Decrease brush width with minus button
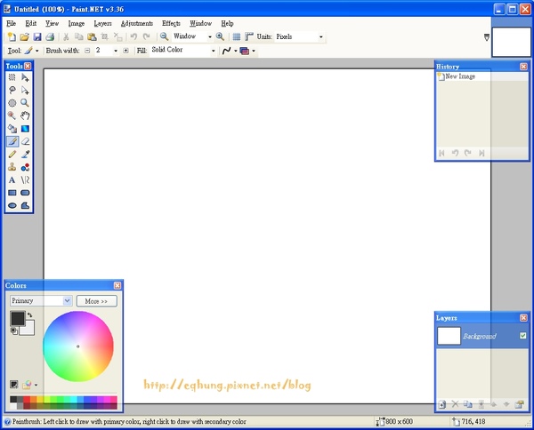Image resolution: width=534 pixels, height=430 pixels. pos(87,51)
